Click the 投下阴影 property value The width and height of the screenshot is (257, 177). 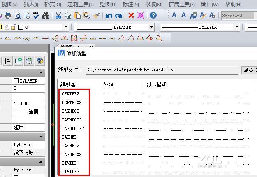[x=28, y=153]
